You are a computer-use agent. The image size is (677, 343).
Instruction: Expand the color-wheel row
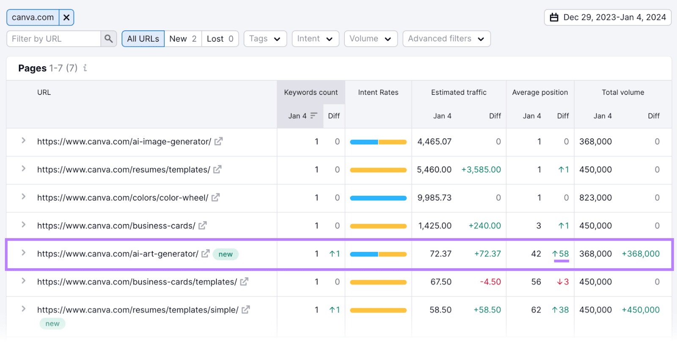(x=24, y=196)
